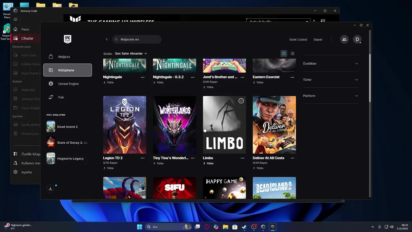Open options menu for Nightingale - 0.3.2
Viewport: 412px width, 232px height.
[x=192, y=77]
